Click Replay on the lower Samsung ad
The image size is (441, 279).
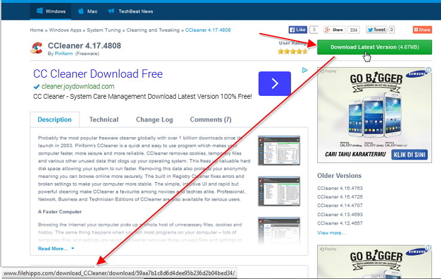pyautogui.click(x=328, y=249)
